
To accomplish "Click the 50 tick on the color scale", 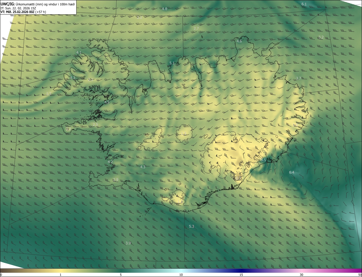I will tap(359, 275).
